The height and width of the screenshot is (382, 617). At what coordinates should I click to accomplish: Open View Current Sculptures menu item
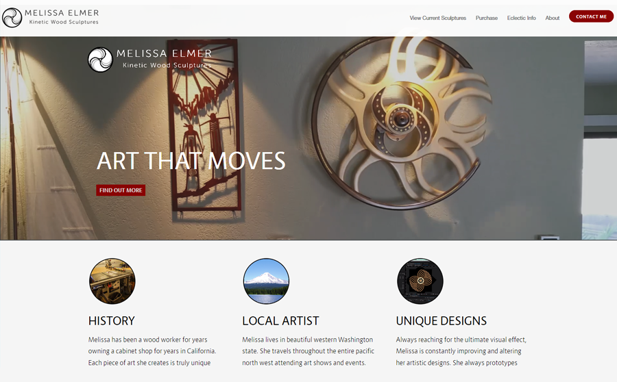[x=437, y=18]
